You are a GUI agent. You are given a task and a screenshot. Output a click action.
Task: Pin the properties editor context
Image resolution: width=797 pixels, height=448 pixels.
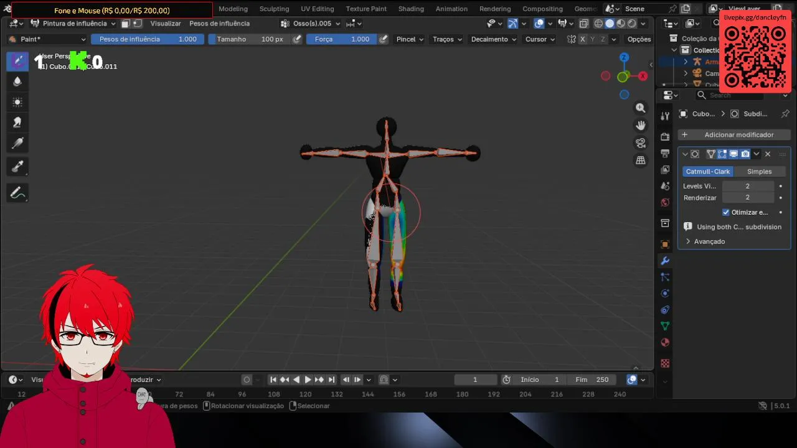pyautogui.click(x=785, y=114)
